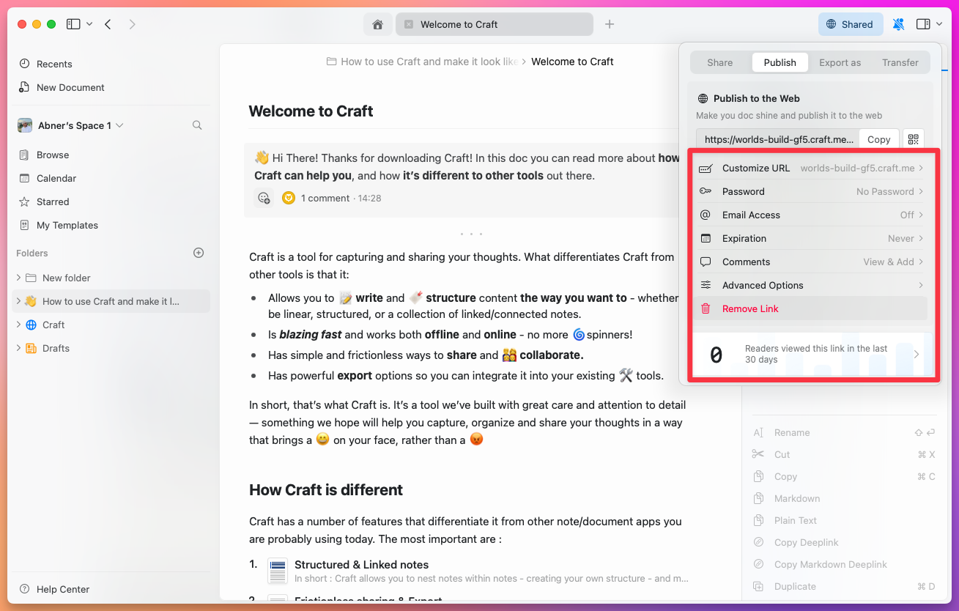This screenshot has width=959, height=611.
Task: Open Password settings row
Action: 810,191
